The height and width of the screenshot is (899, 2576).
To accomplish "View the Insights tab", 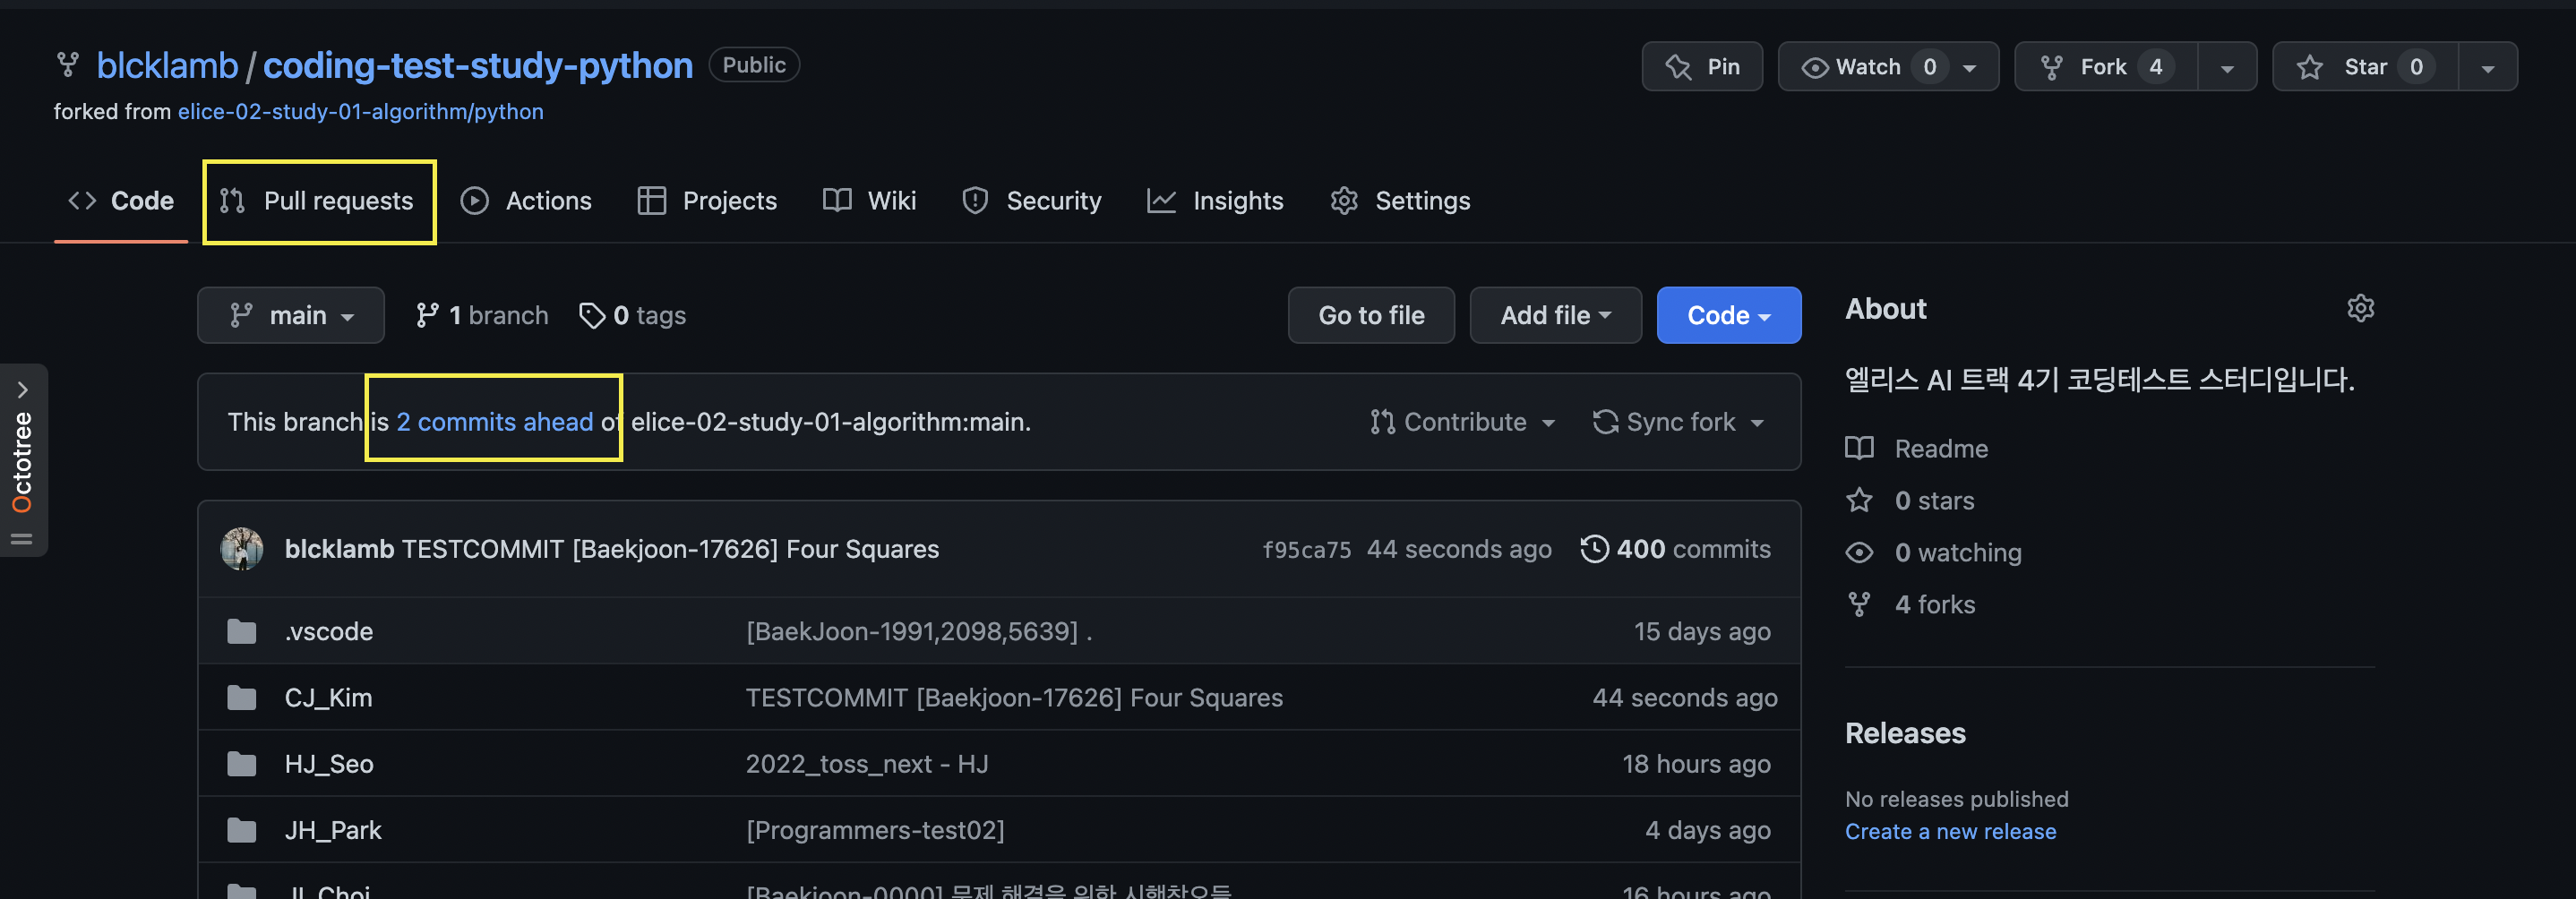I will click(1215, 201).
